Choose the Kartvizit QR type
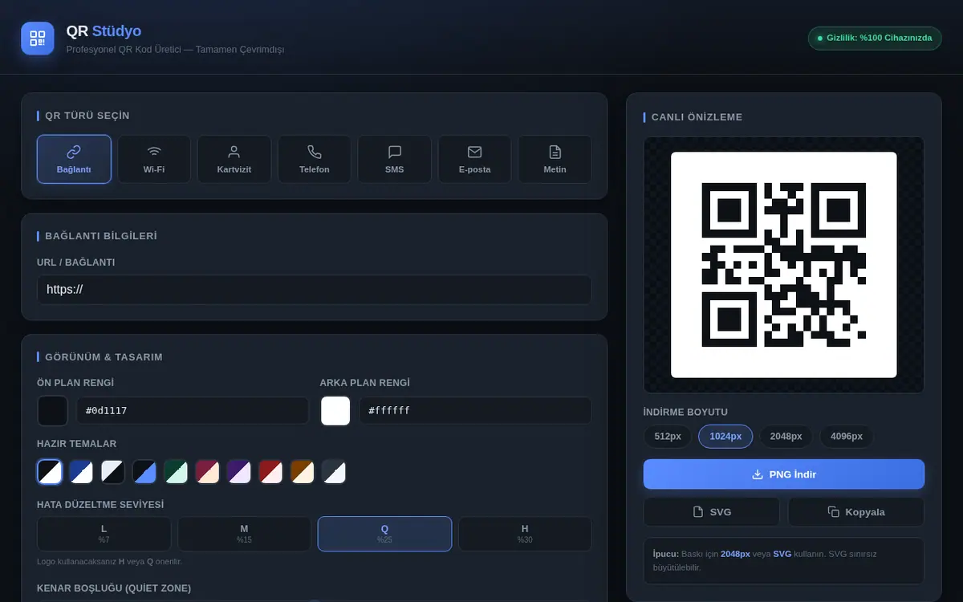This screenshot has height=602, width=963. (x=234, y=159)
